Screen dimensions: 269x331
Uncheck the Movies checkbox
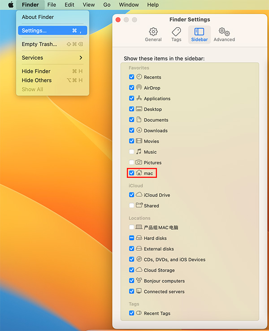[131, 141]
